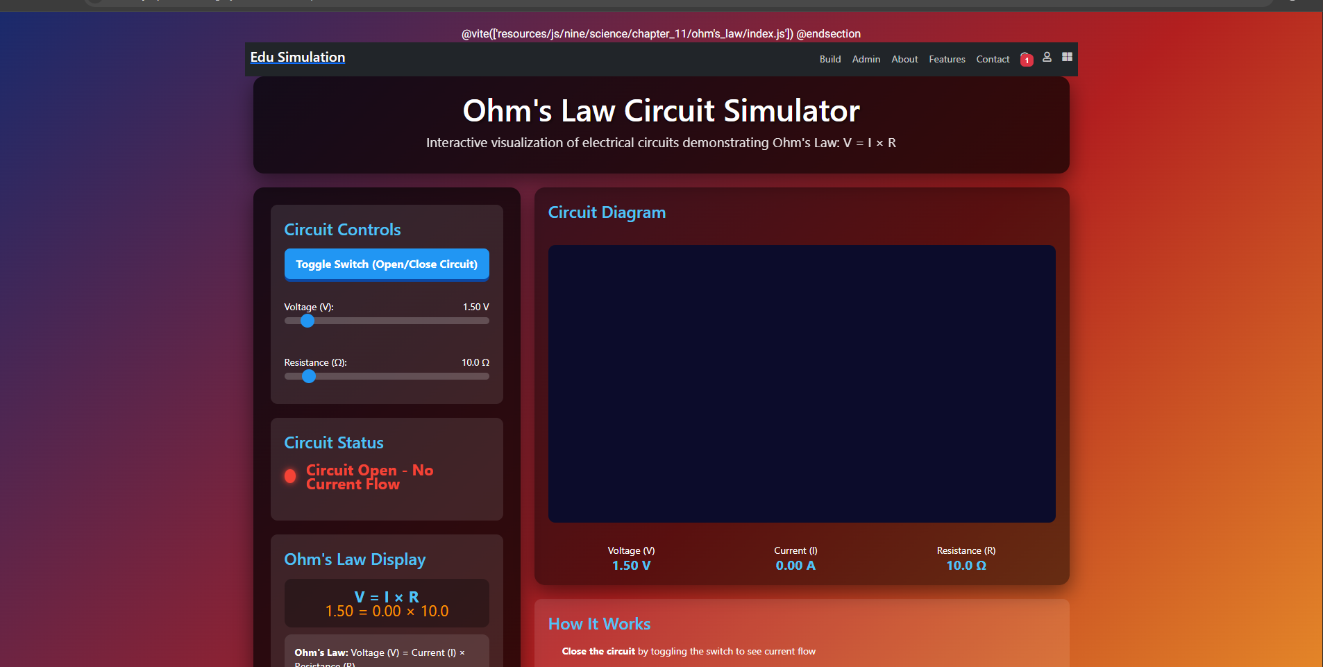Open the Edu Simulation home link
This screenshot has width=1323, height=667.
click(298, 57)
